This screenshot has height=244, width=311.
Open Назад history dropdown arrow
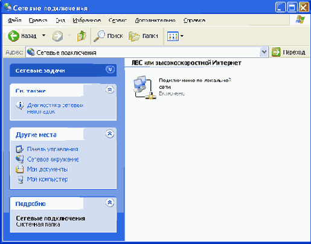pos(43,36)
